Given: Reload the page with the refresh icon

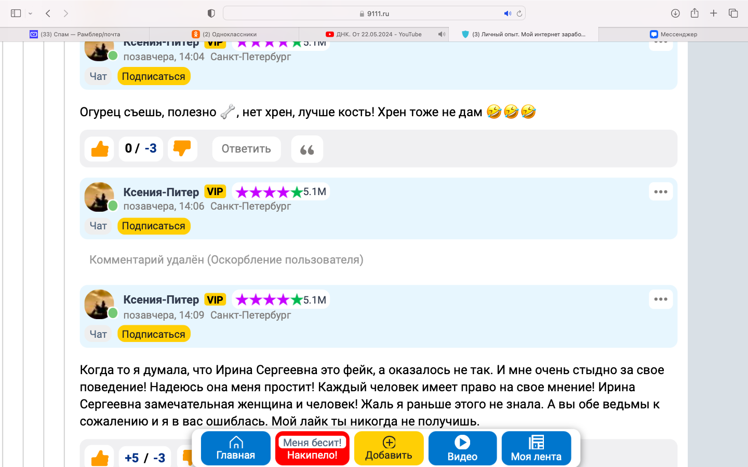Looking at the screenshot, I should (x=519, y=13).
